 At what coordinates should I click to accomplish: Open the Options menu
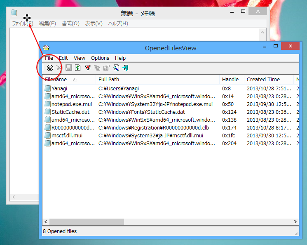100,58
